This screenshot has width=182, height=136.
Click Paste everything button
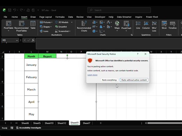(x=109, y=80)
